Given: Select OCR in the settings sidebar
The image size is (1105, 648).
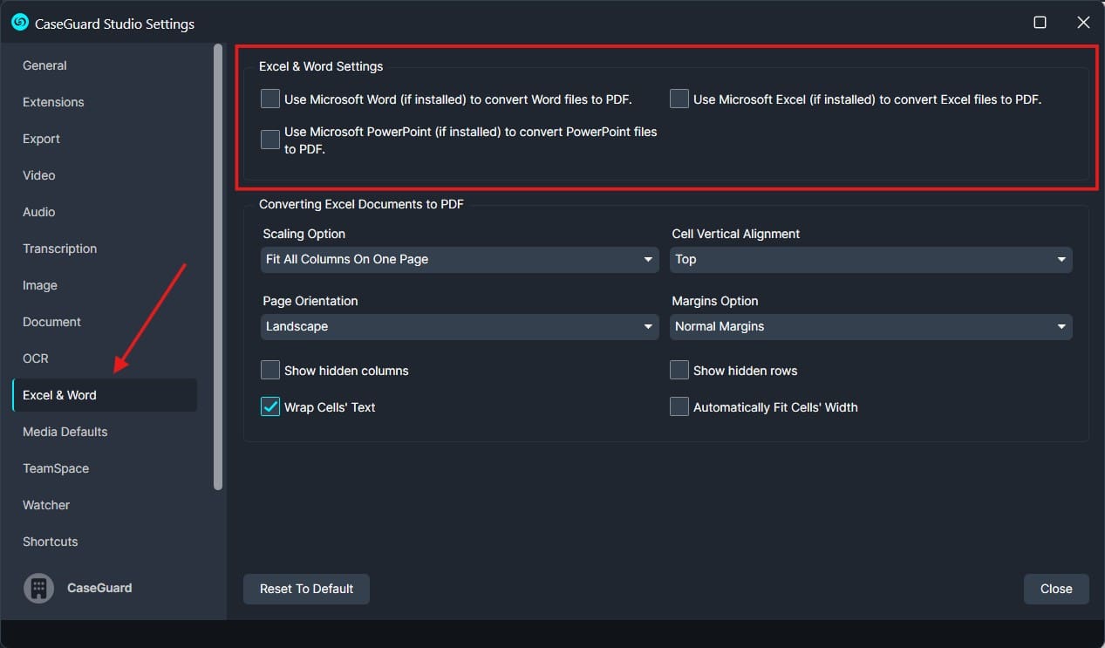Looking at the screenshot, I should coord(36,358).
